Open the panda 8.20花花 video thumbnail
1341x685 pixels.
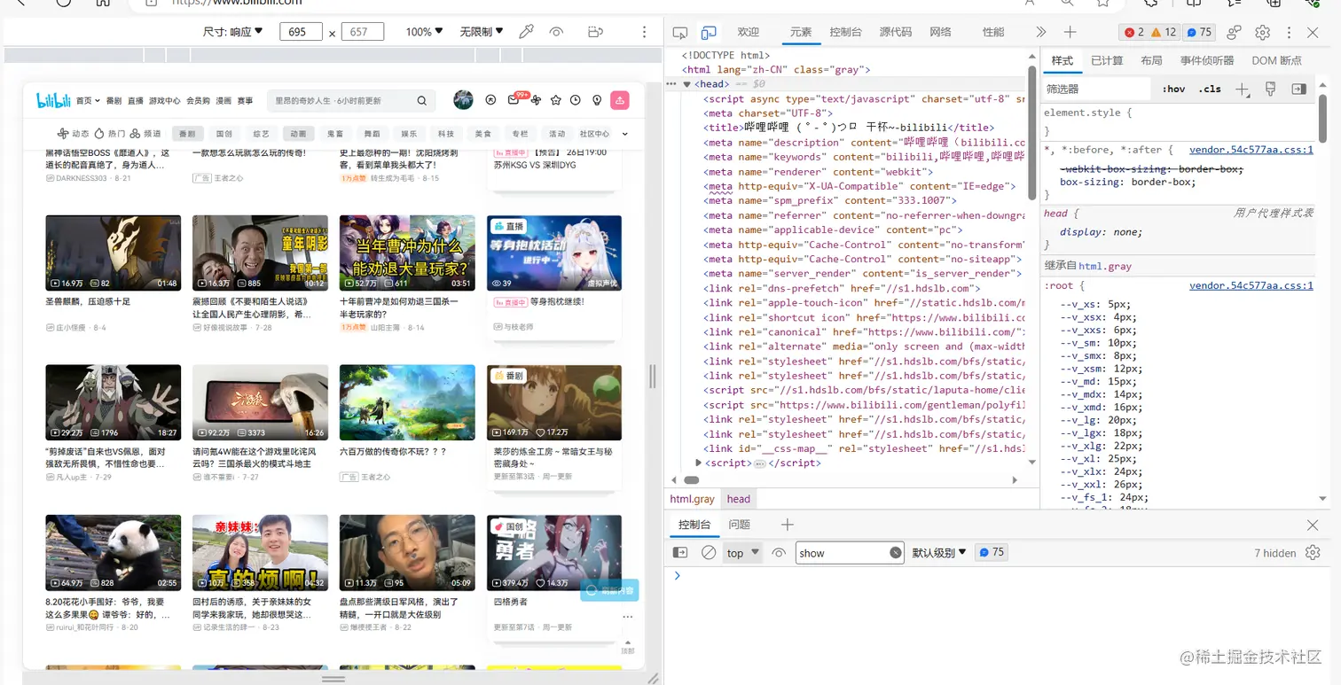tap(114, 553)
